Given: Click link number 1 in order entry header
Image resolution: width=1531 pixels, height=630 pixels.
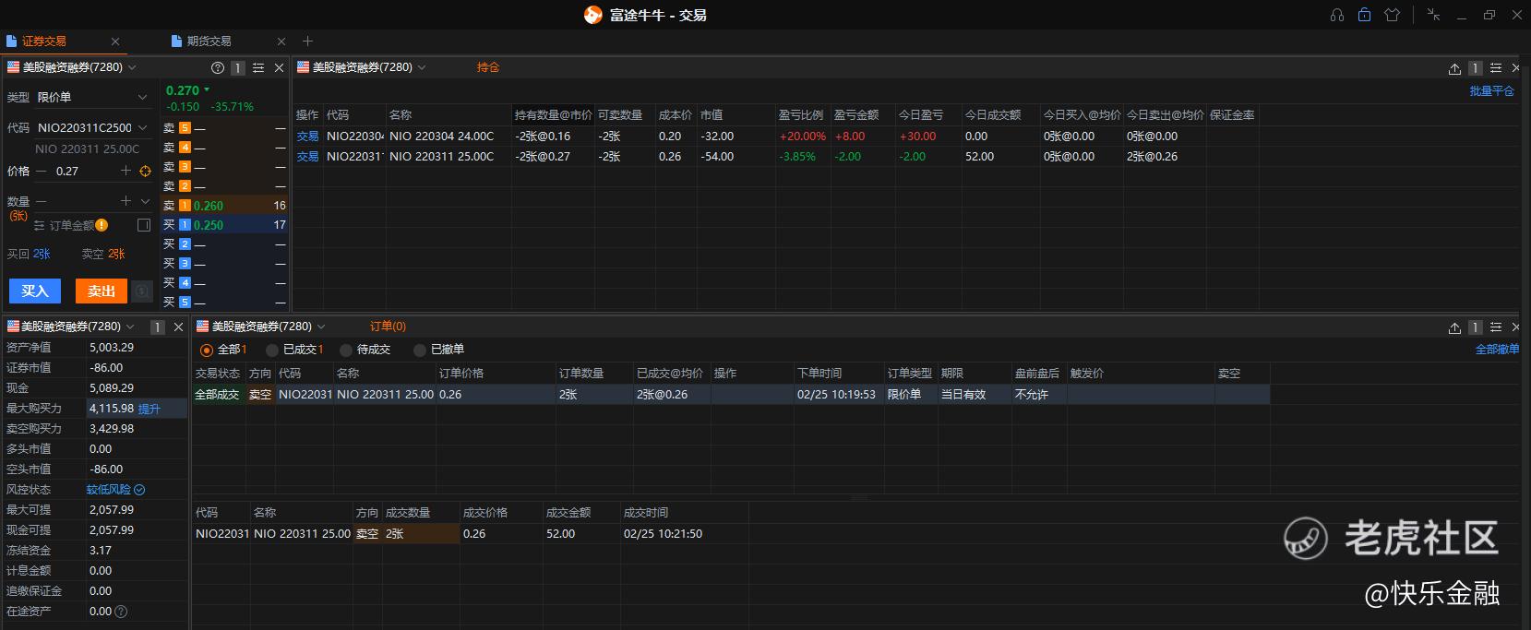Looking at the screenshot, I should [238, 67].
